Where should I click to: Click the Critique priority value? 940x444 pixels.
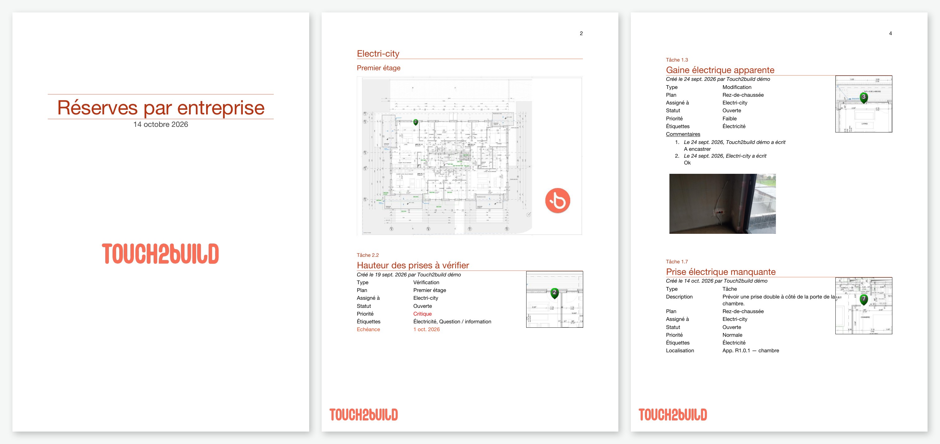coord(422,314)
